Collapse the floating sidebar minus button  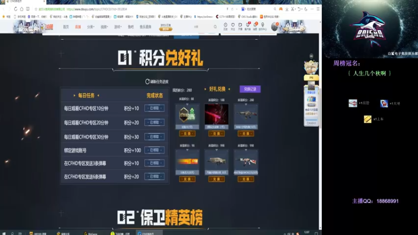311,56
